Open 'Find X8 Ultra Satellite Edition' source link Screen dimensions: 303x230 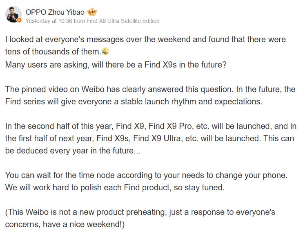pyautogui.click(x=123, y=21)
